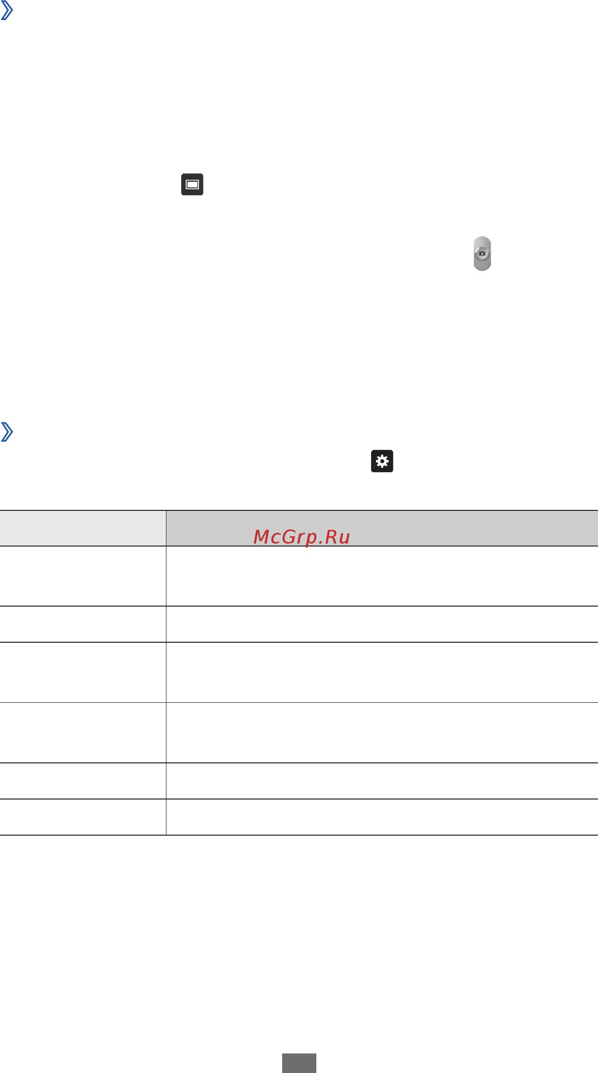The width and height of the screenshot is (598, 1073).
Task: Tap the shooting mode rectangle icon
Action: (192, 185)
